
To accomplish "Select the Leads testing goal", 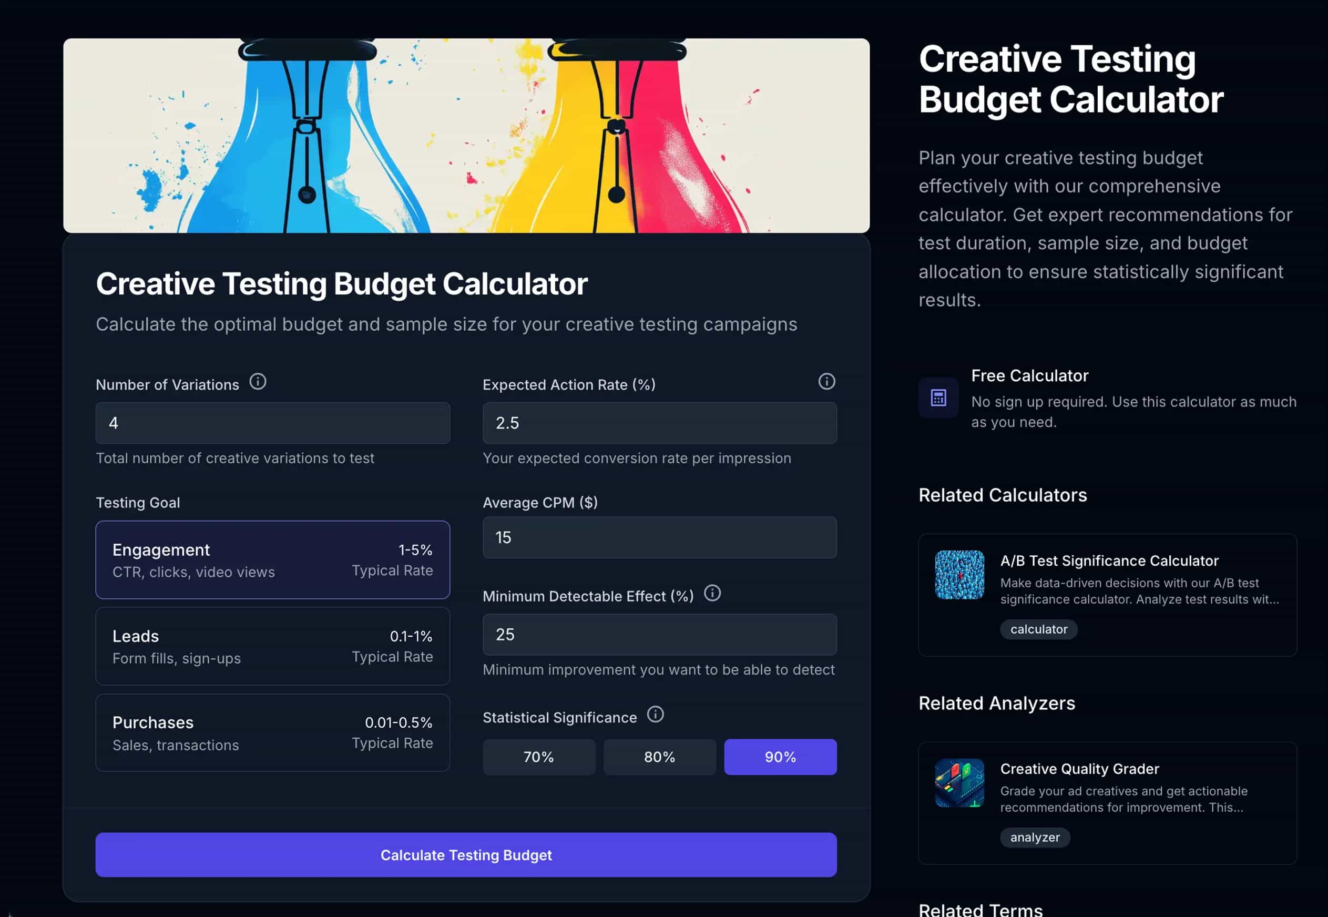I will [x=272, y=646].
